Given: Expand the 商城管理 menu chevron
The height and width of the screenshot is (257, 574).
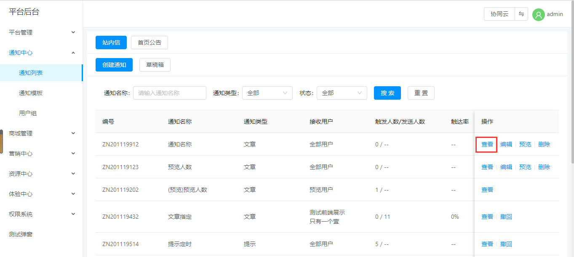Looking at the screenshot, I should [x=73, y=133].
